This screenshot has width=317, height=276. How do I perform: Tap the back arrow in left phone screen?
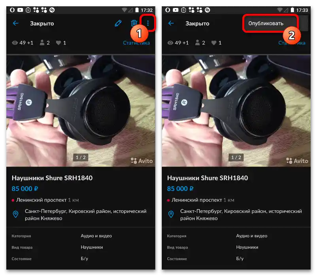15,23
